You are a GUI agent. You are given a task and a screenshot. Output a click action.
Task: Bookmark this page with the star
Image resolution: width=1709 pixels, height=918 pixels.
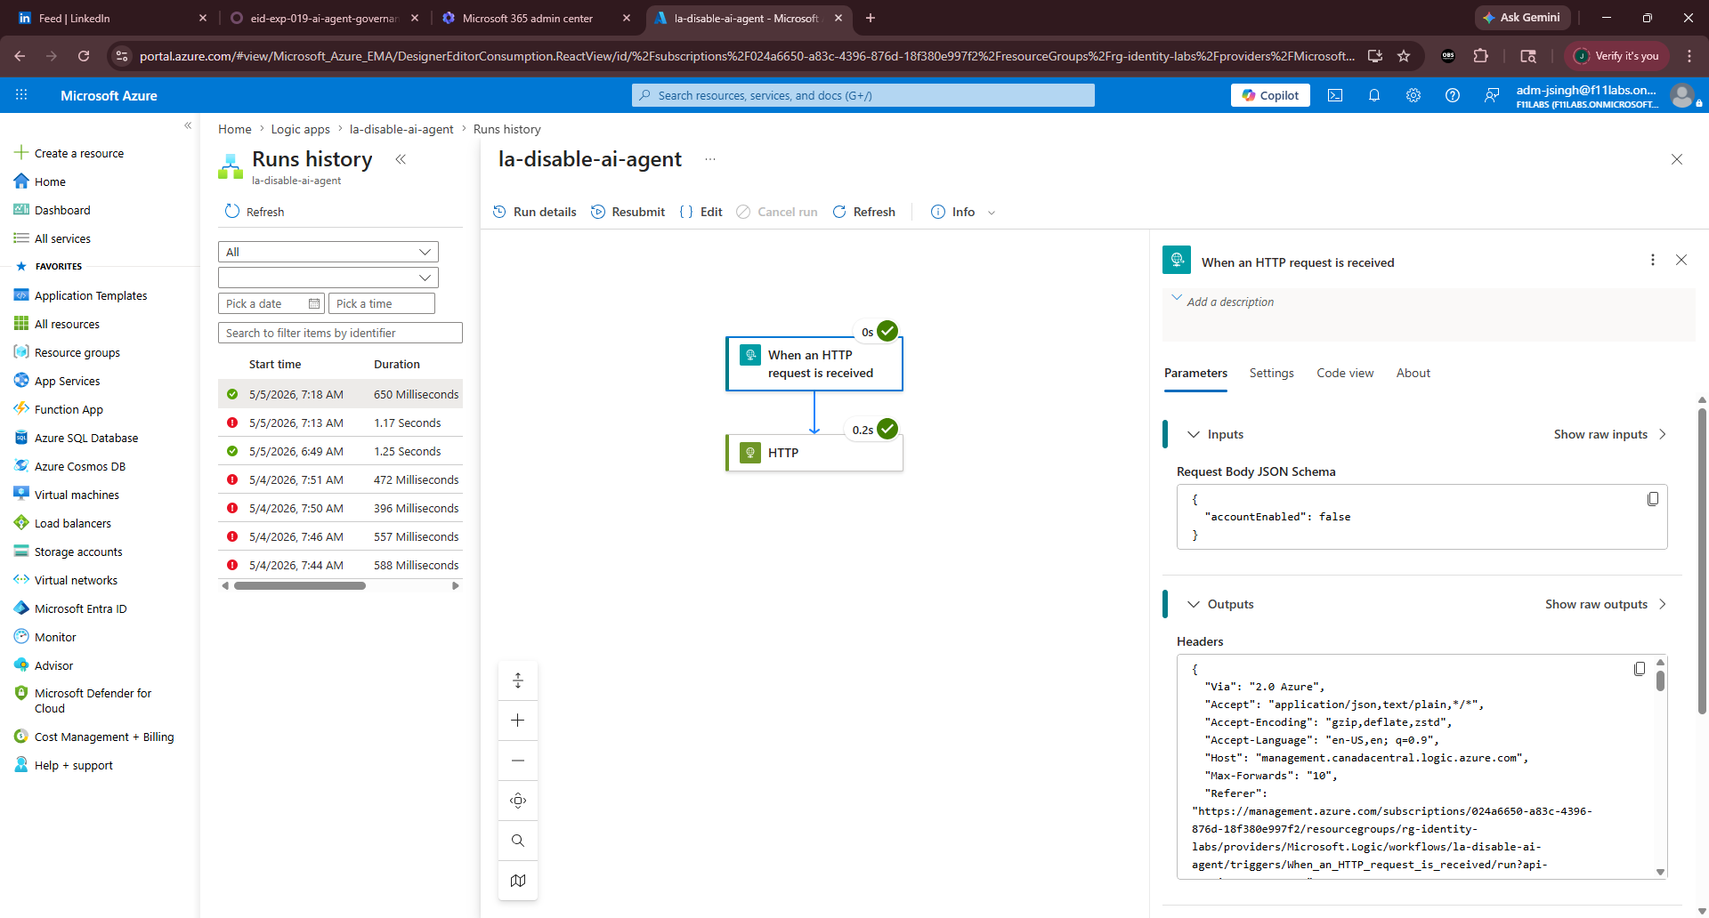1404,56
